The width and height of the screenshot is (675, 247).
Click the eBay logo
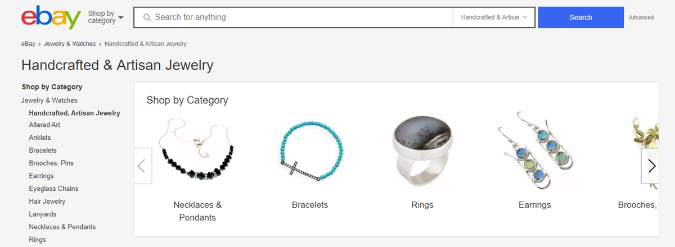[51, 17]
